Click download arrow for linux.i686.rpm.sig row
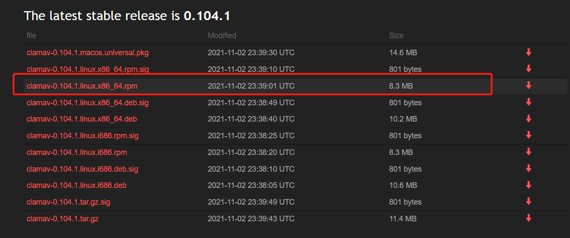This screenshot has width=570, height=238. click(528, 135)
